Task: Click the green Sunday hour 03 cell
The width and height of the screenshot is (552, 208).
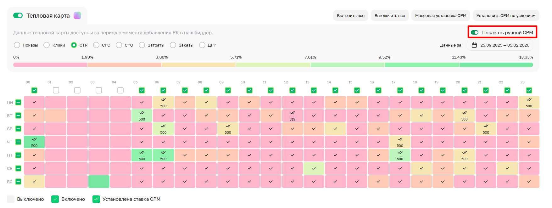Action: (99, 182)
